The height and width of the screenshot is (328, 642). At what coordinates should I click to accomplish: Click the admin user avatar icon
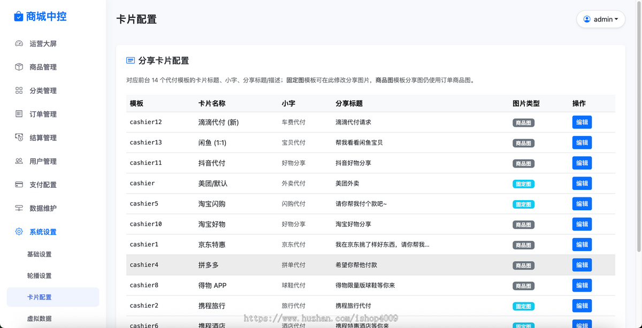[587, 19]
